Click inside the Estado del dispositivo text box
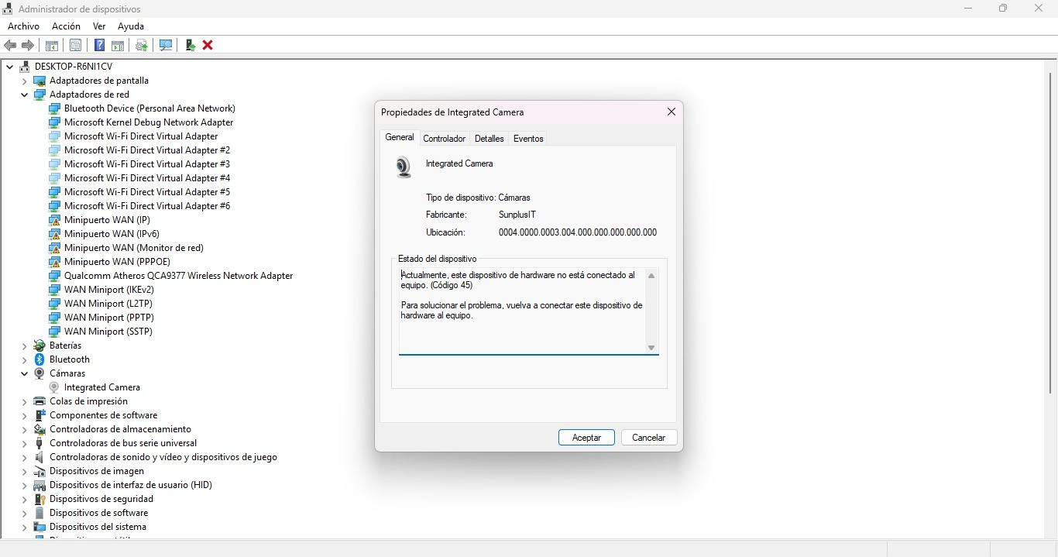 coord(523,311)
